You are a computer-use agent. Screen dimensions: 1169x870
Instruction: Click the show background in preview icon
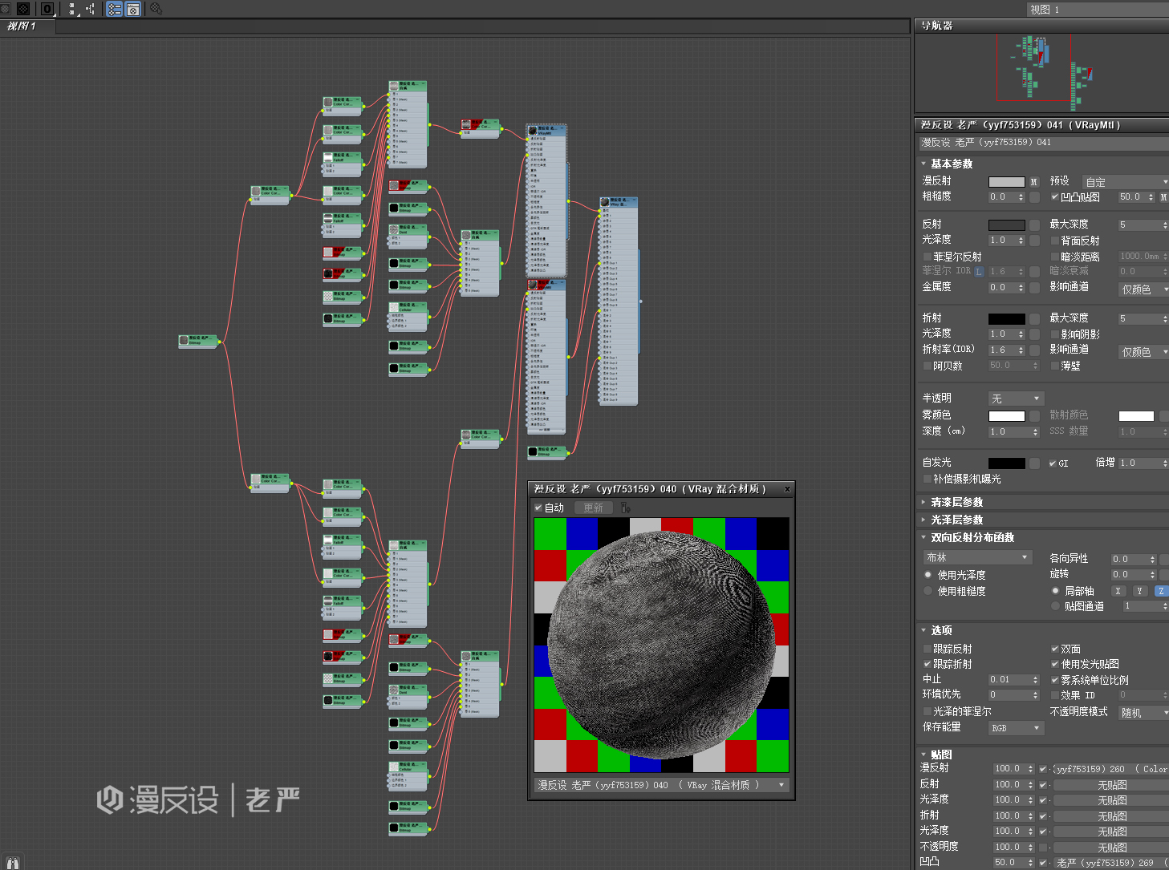(x=23, y=9)
